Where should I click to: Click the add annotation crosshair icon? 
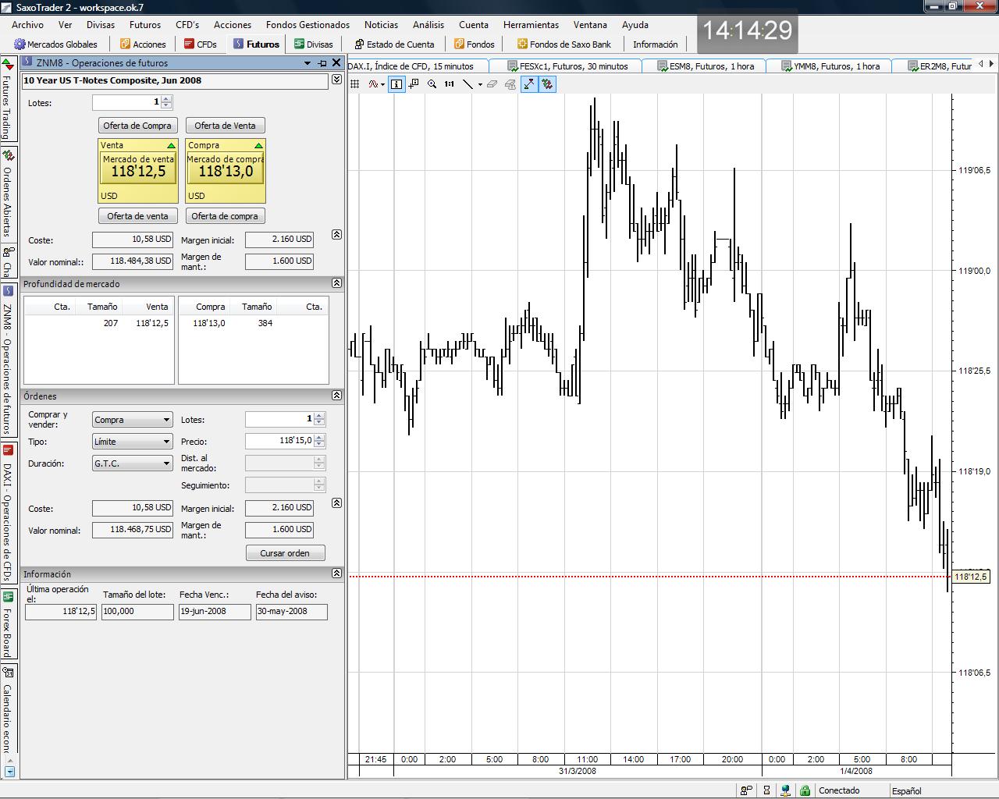414,84
